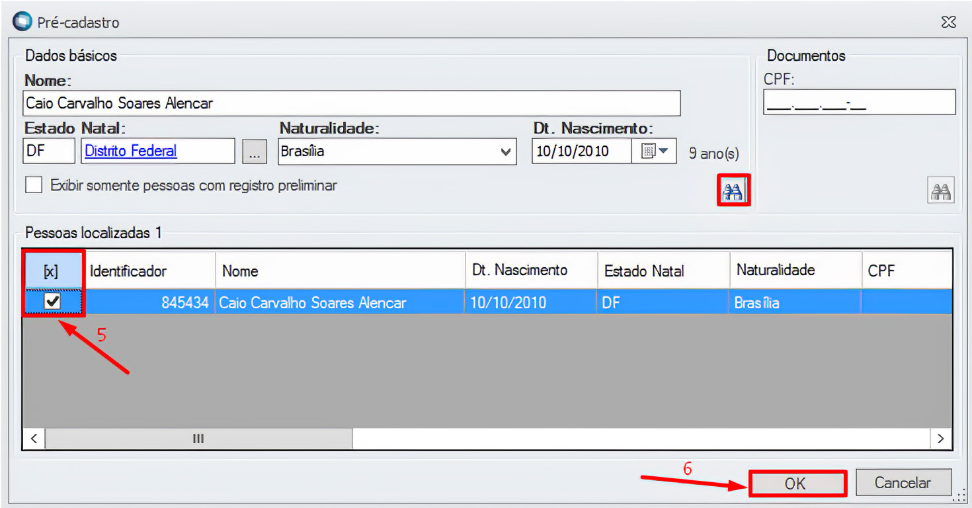Open the date picker calendar icon
Viewport: 972px width, 508px height.
coord(649,151)
